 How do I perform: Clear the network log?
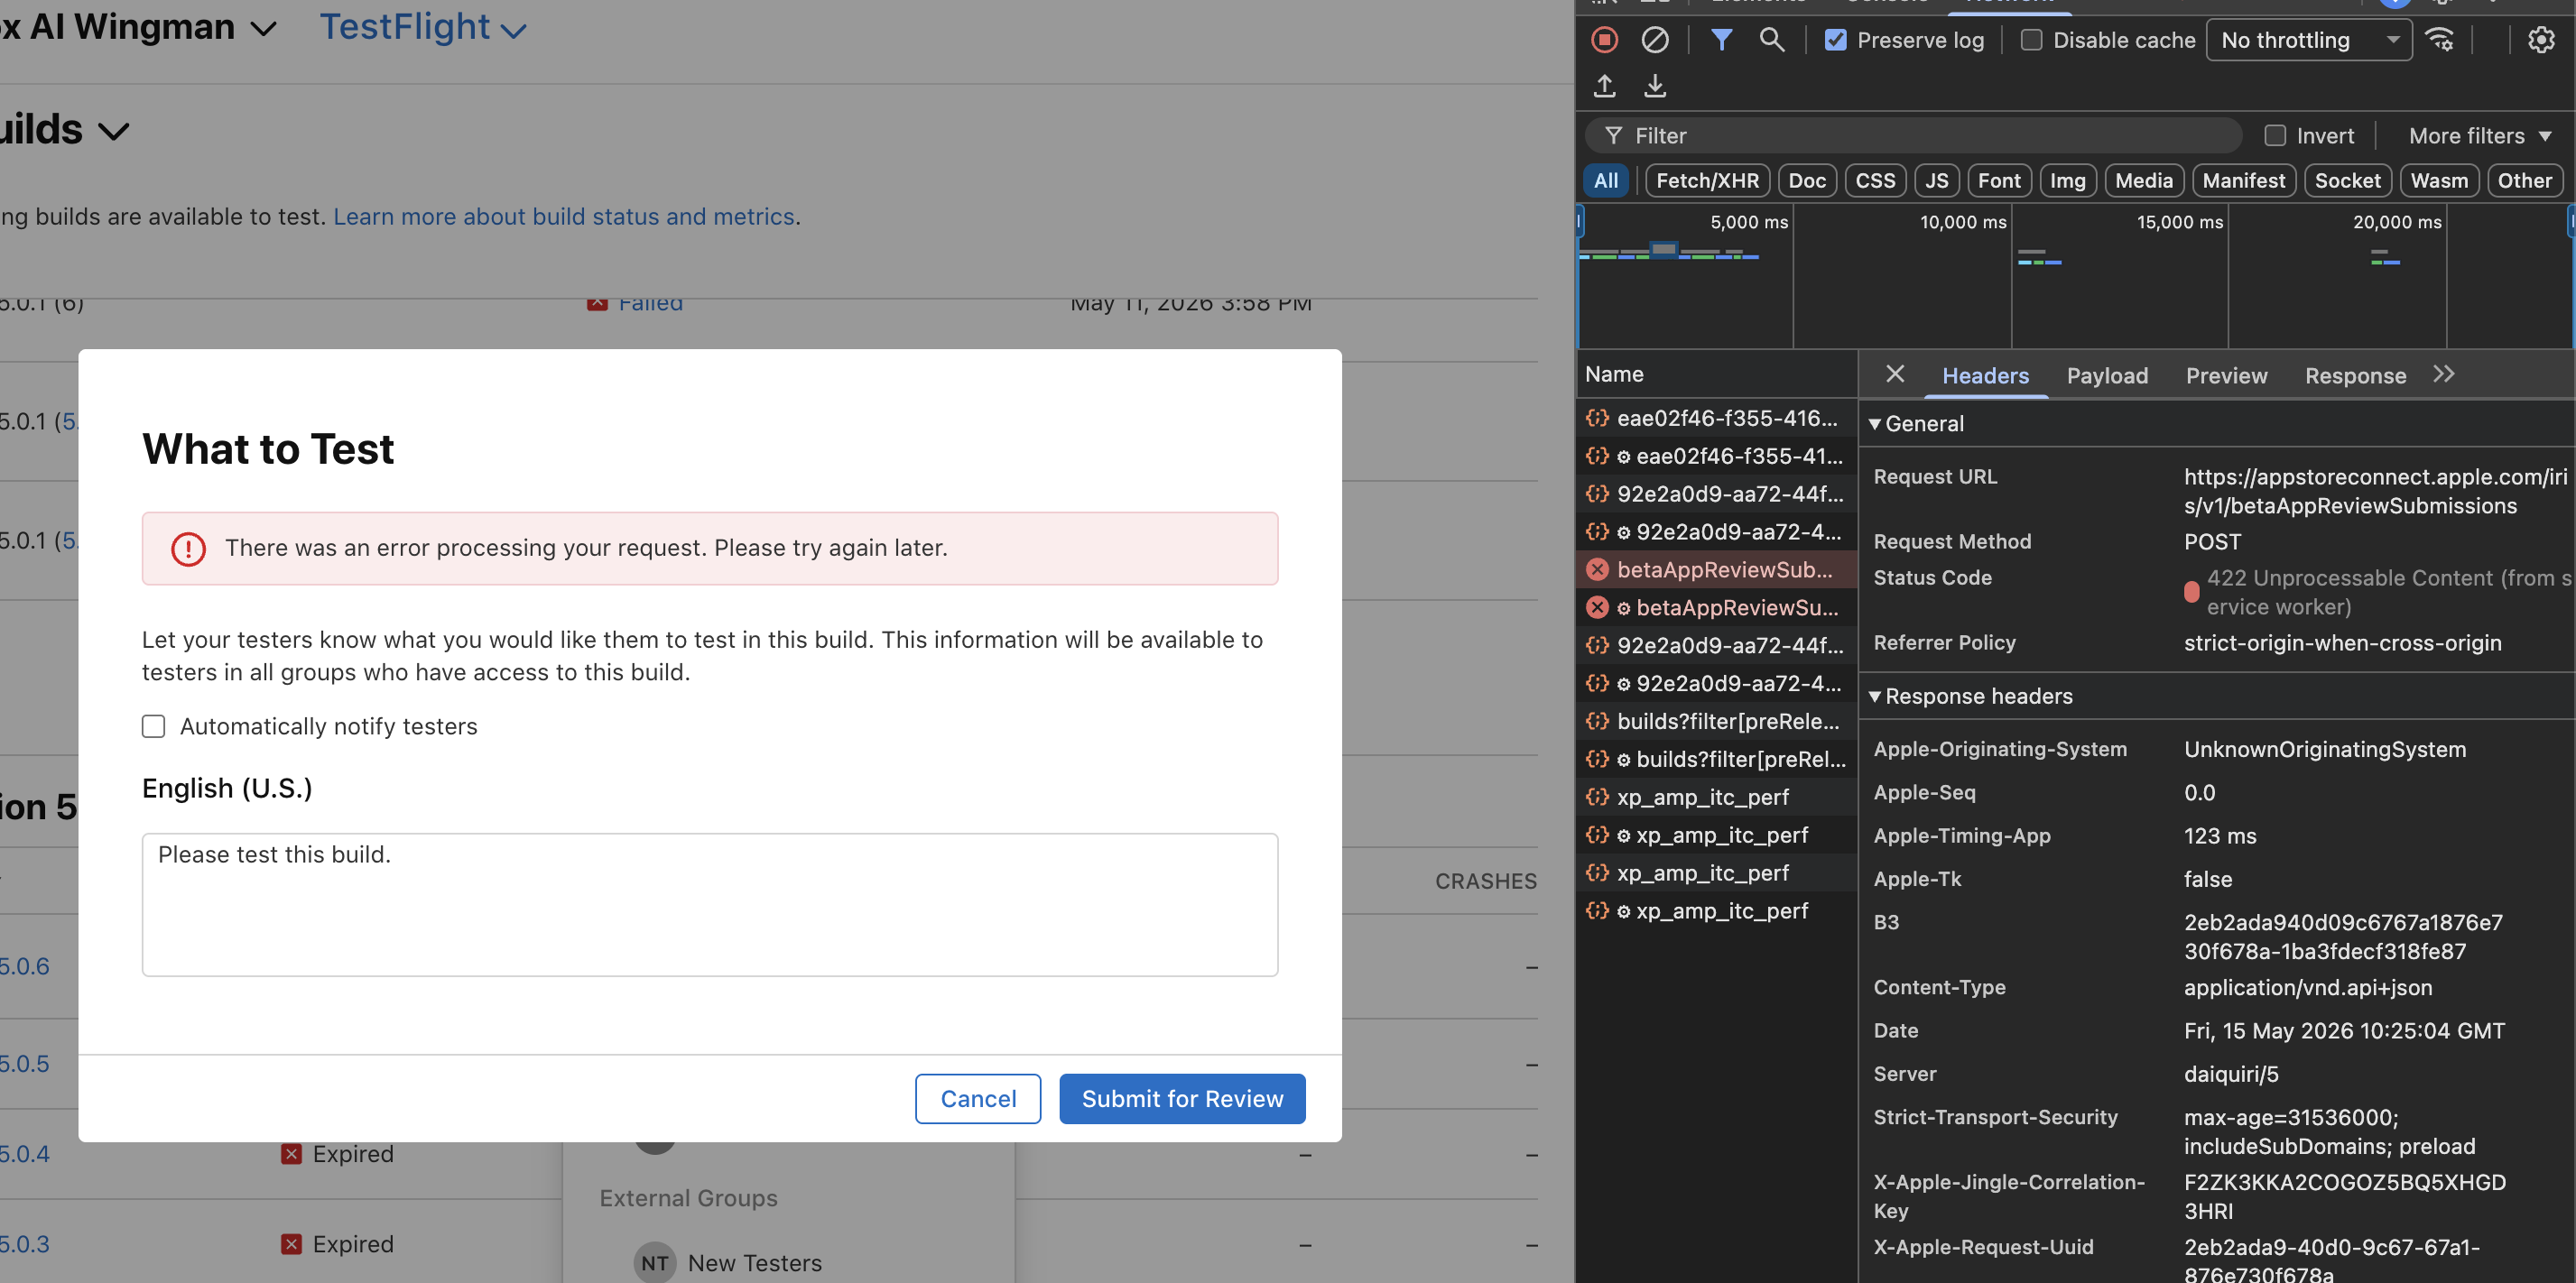1654,40
